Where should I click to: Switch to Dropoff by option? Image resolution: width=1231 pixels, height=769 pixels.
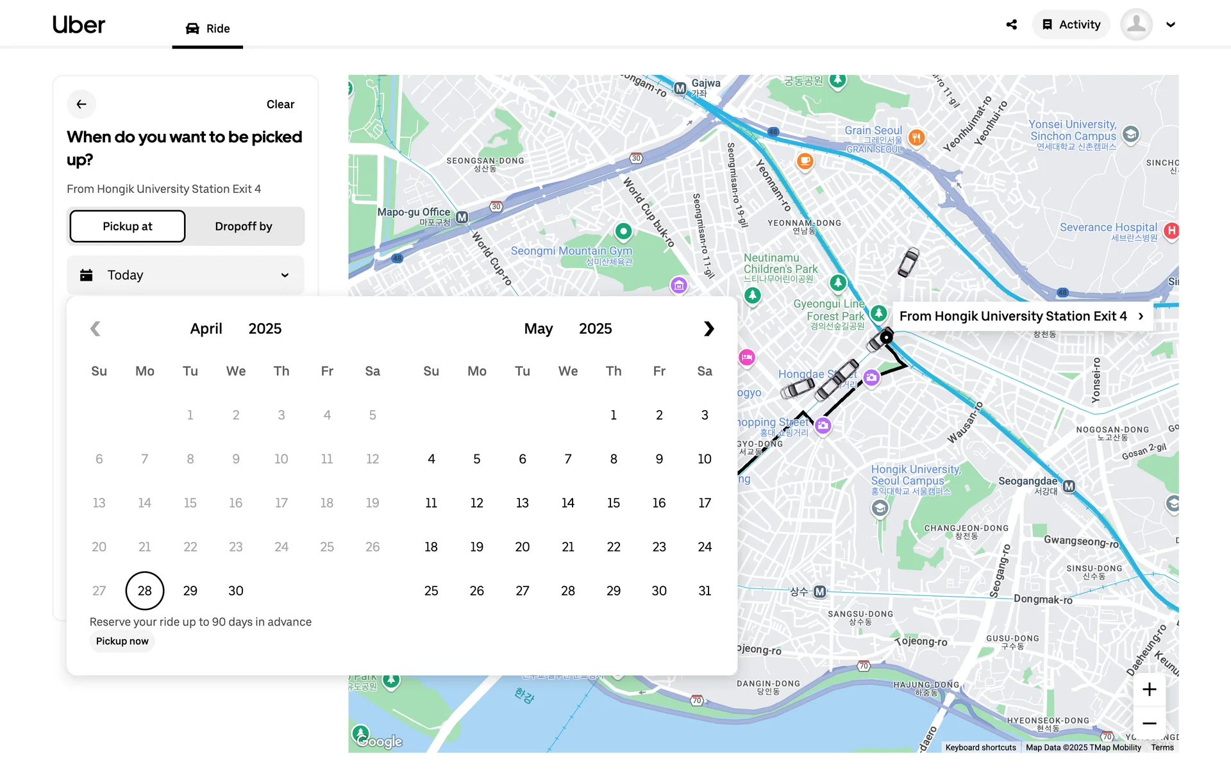pos(244,226)
